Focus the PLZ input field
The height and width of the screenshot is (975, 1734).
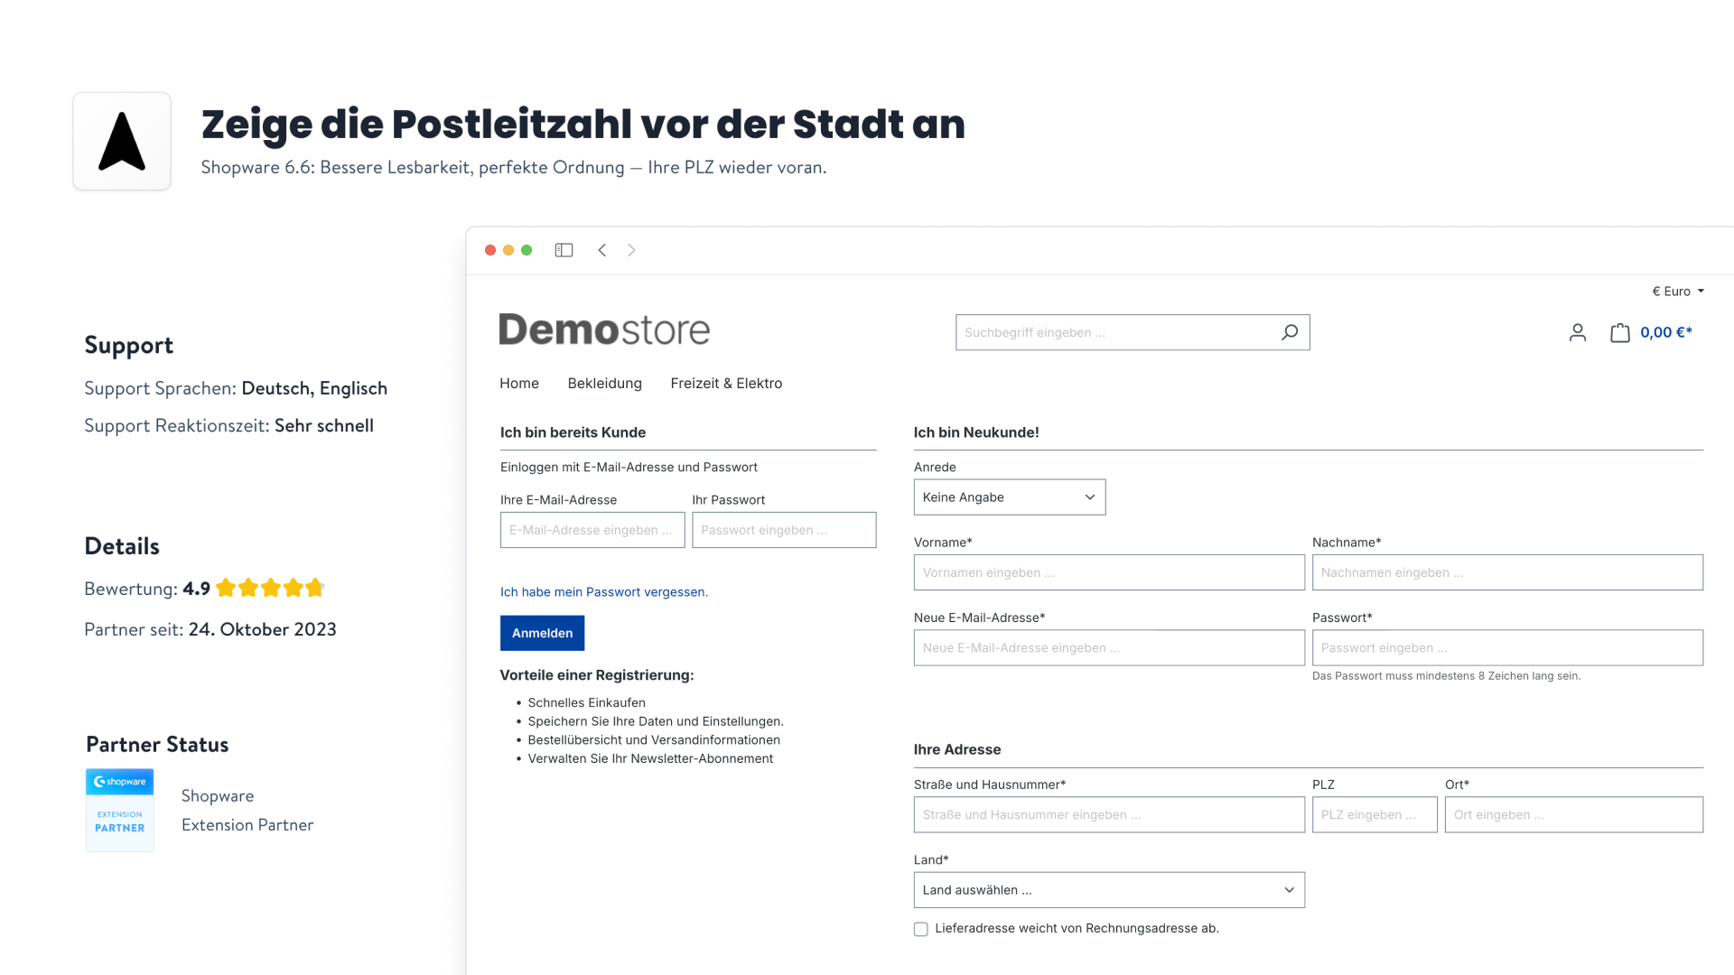(x=1375, y=814)
